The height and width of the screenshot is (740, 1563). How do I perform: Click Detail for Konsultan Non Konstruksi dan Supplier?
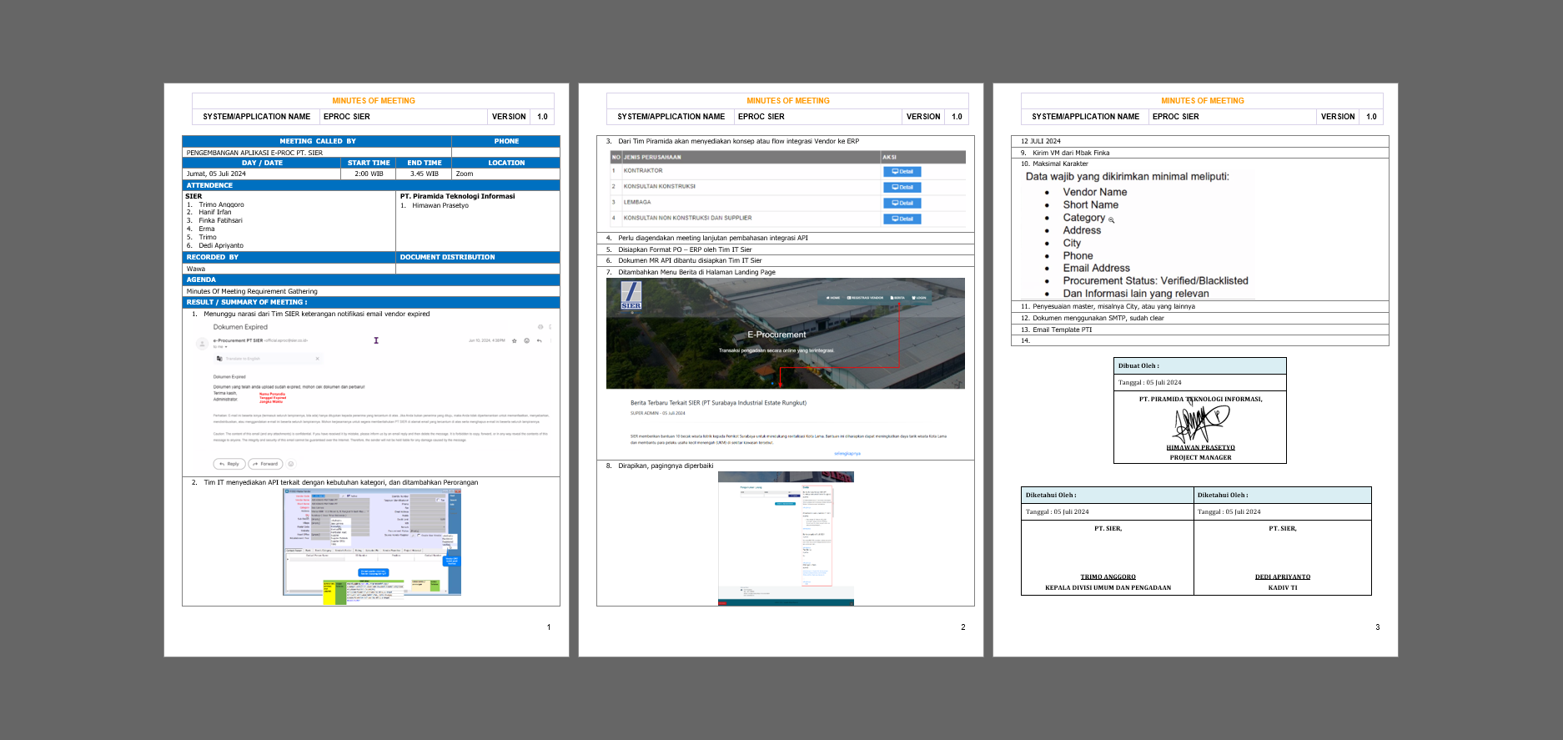[902, 219]
